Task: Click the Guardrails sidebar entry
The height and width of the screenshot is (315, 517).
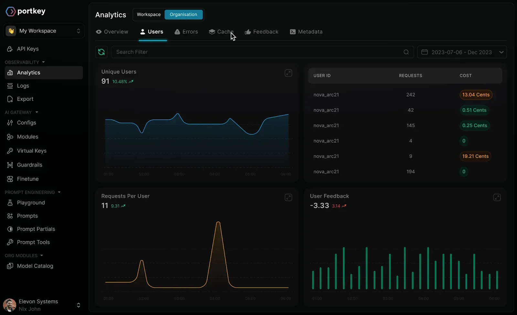Action: 29,165
